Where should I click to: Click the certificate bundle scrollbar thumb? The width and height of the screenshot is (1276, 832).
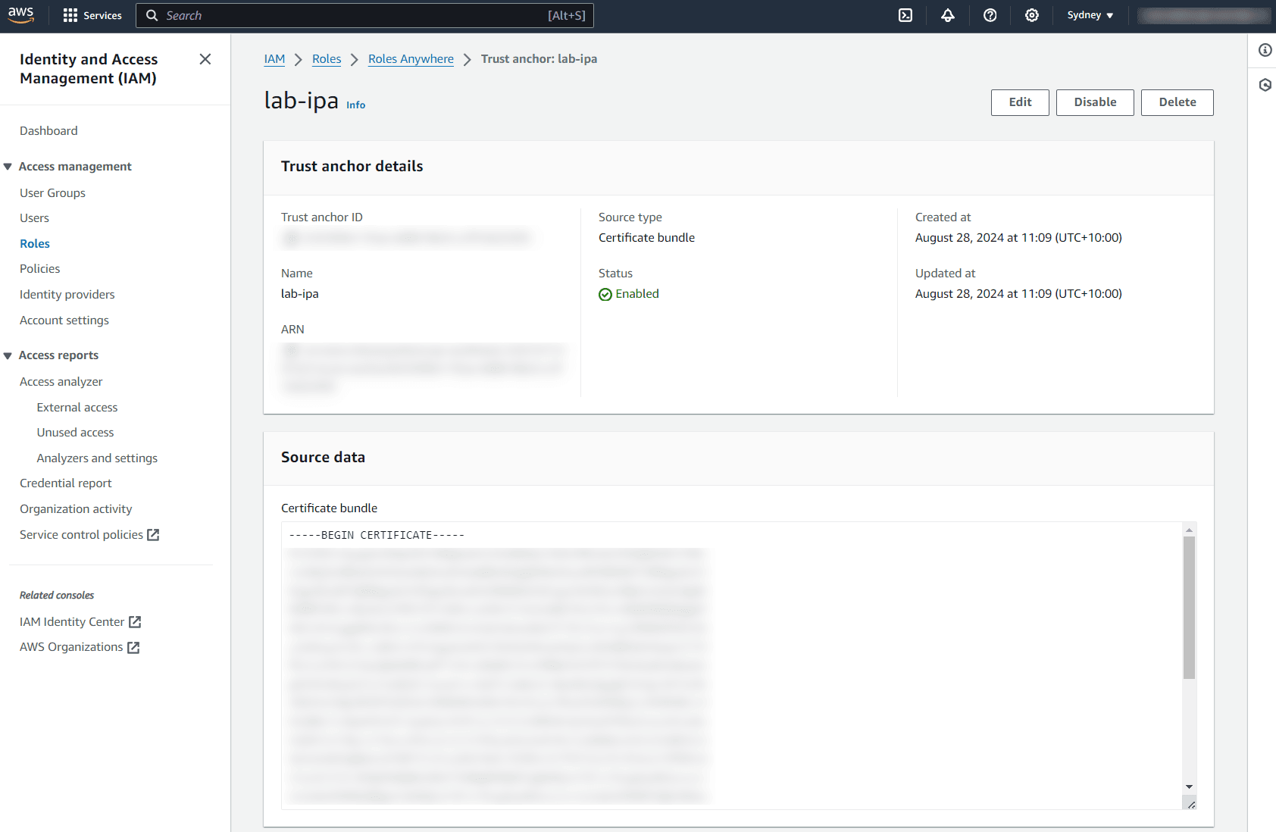click(1189, 608)
